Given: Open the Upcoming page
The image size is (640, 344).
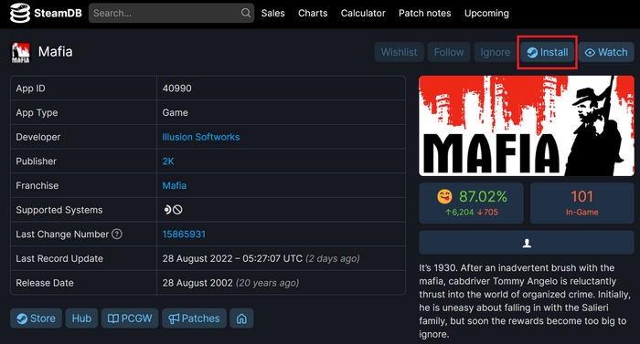Looking at the screenshot, I should 486,13.
